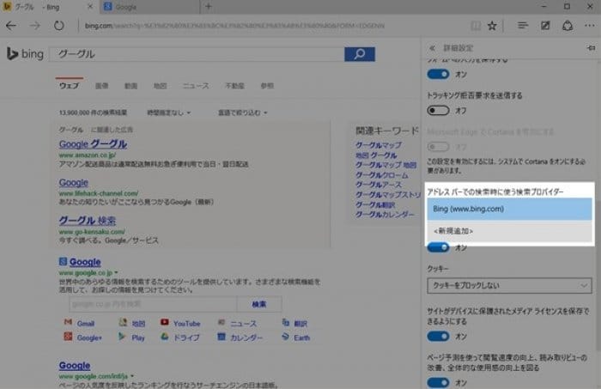Open cookies dropdown クッキーをブロックしない

509,285
